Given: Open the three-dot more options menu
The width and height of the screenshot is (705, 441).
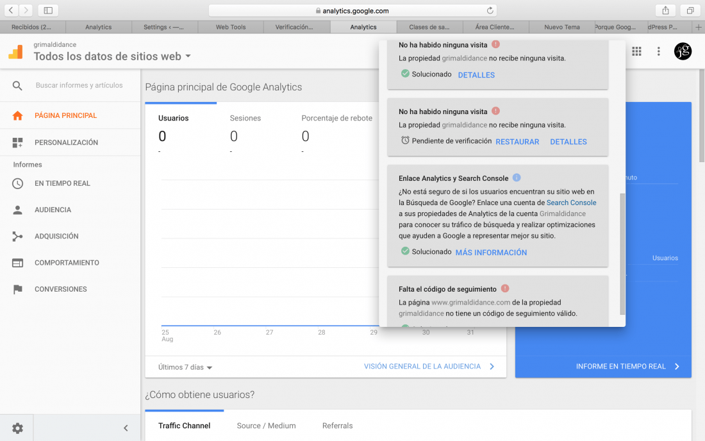Looking at the screenshot, I should [x=659, y=51].
